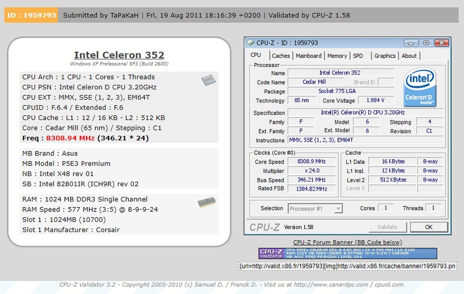Image resolution: width=464 pixels, height=294 pixels.
Task: Click the CPU chip icon beside CPU Arch
Action: (x=208, y=80)
